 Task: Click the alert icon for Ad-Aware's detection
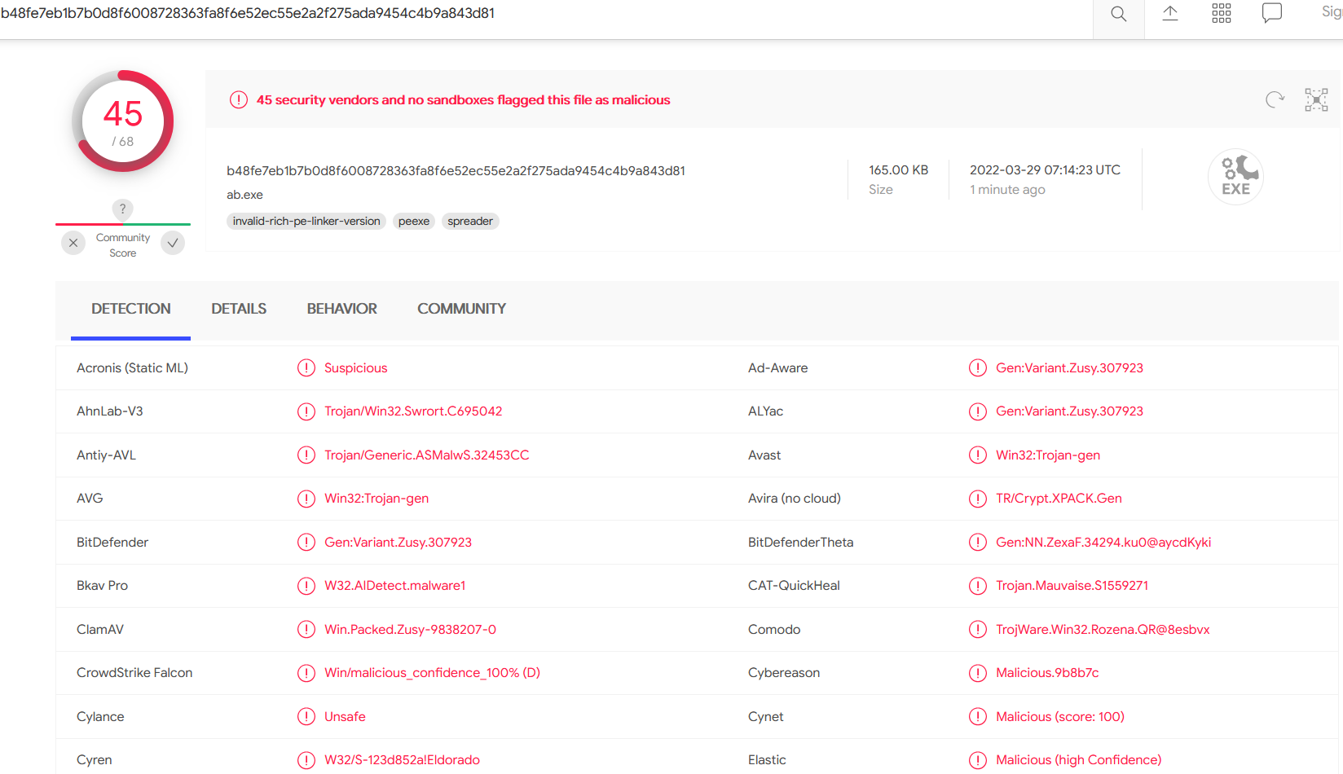click(x=978, y=368)
